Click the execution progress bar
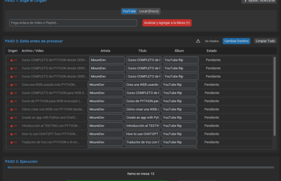 tap(140, 167)
